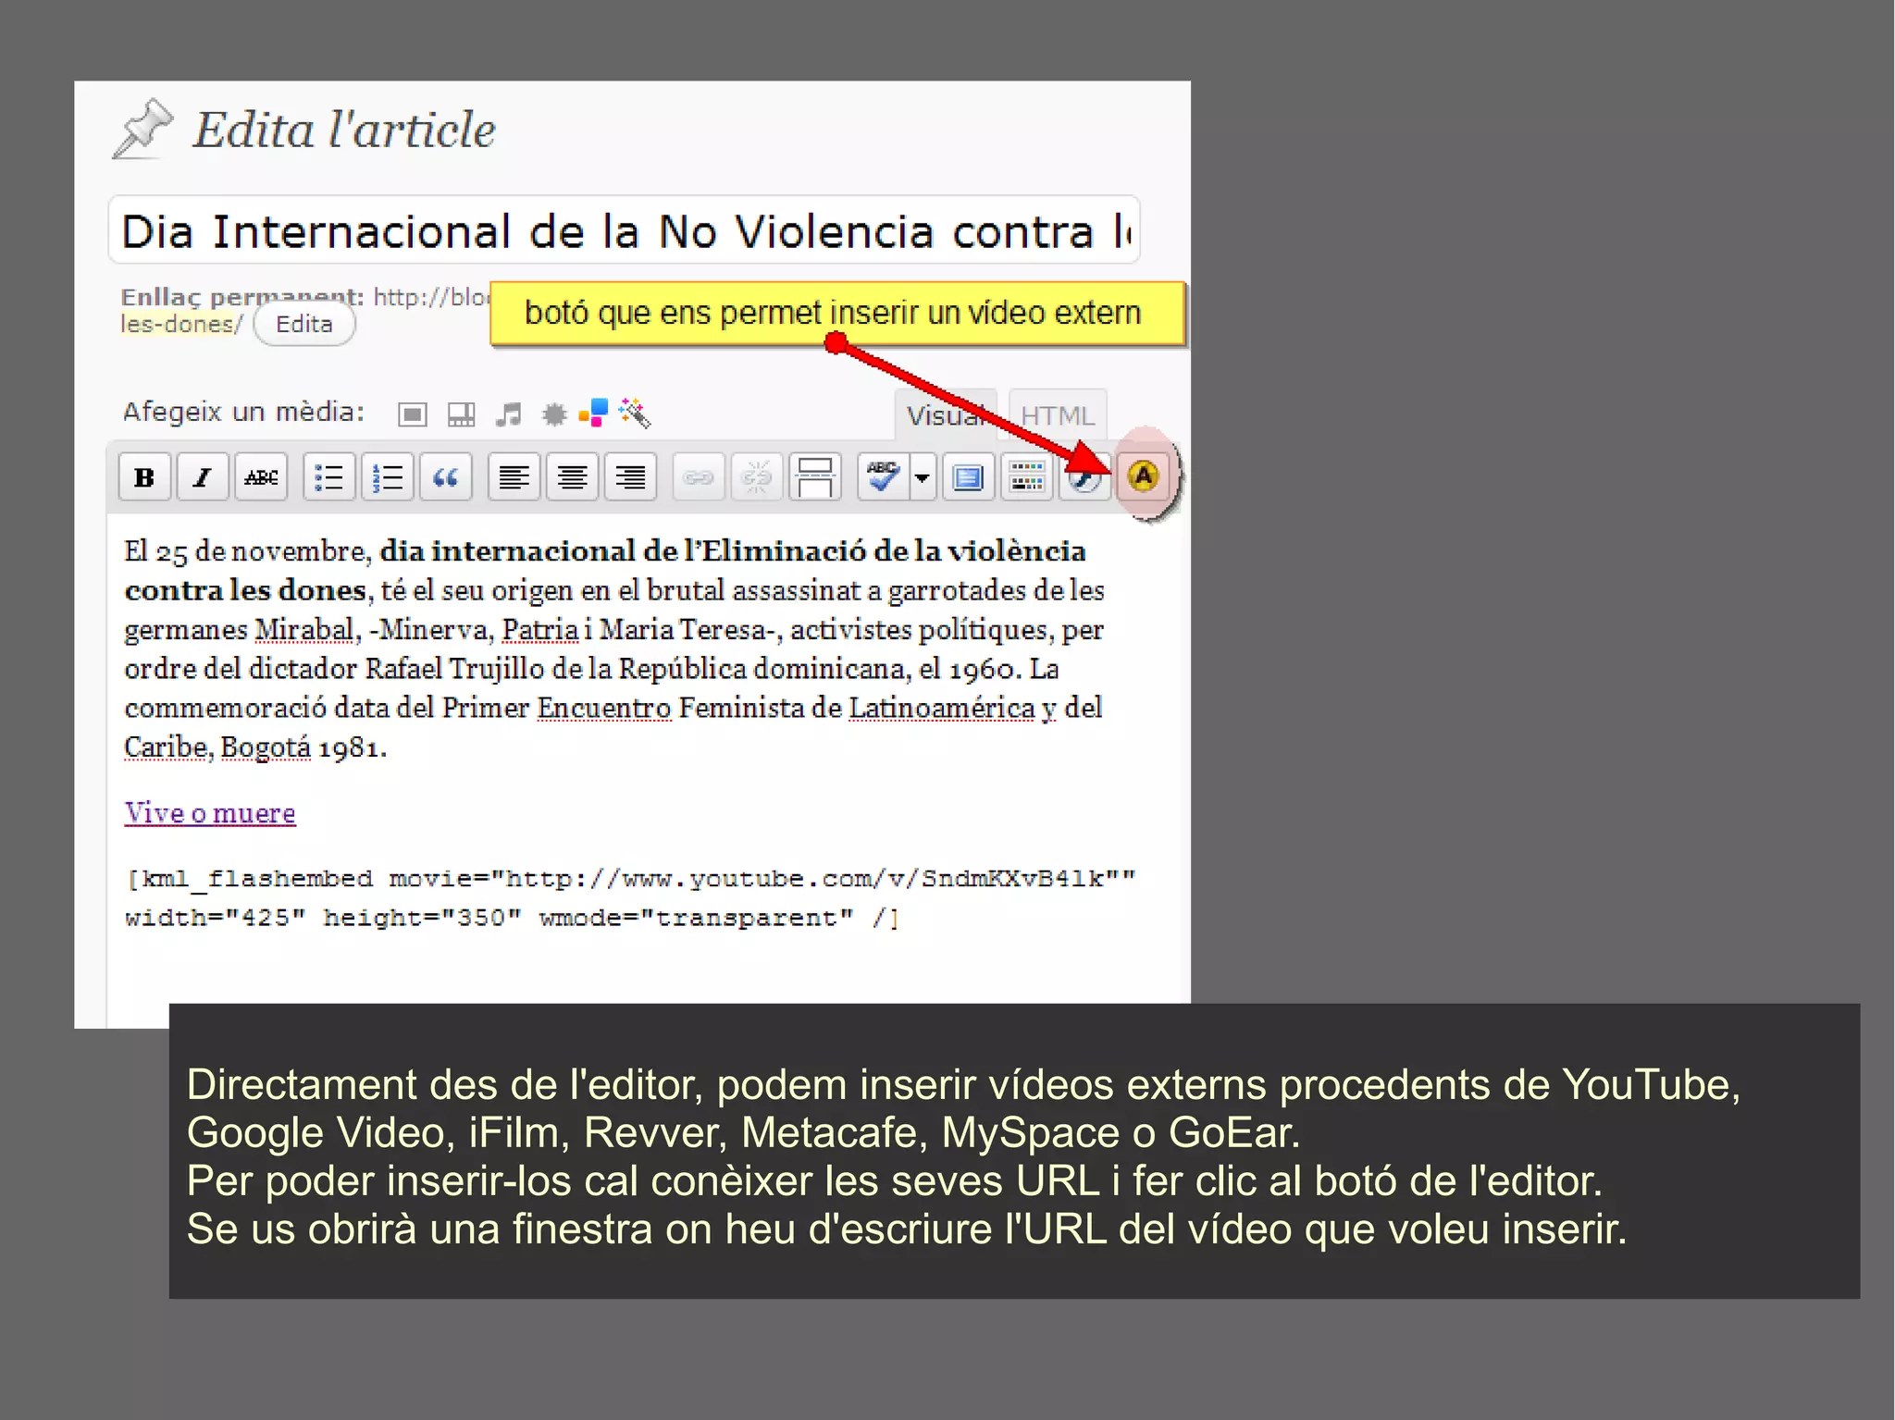Toggle bold formatting in the editor toolbar
Image resolution: width=1895 pixels, height=1420 pixels.
point(144,477)
